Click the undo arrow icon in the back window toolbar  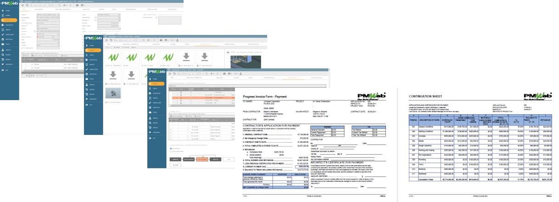coord(26,4)
